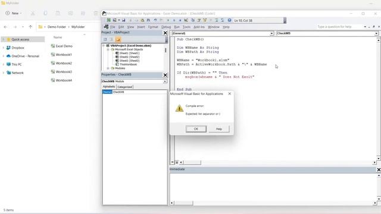
Task: Click the View Microsoft Excel toolbar icon
Action: click(x=108, y=20)
